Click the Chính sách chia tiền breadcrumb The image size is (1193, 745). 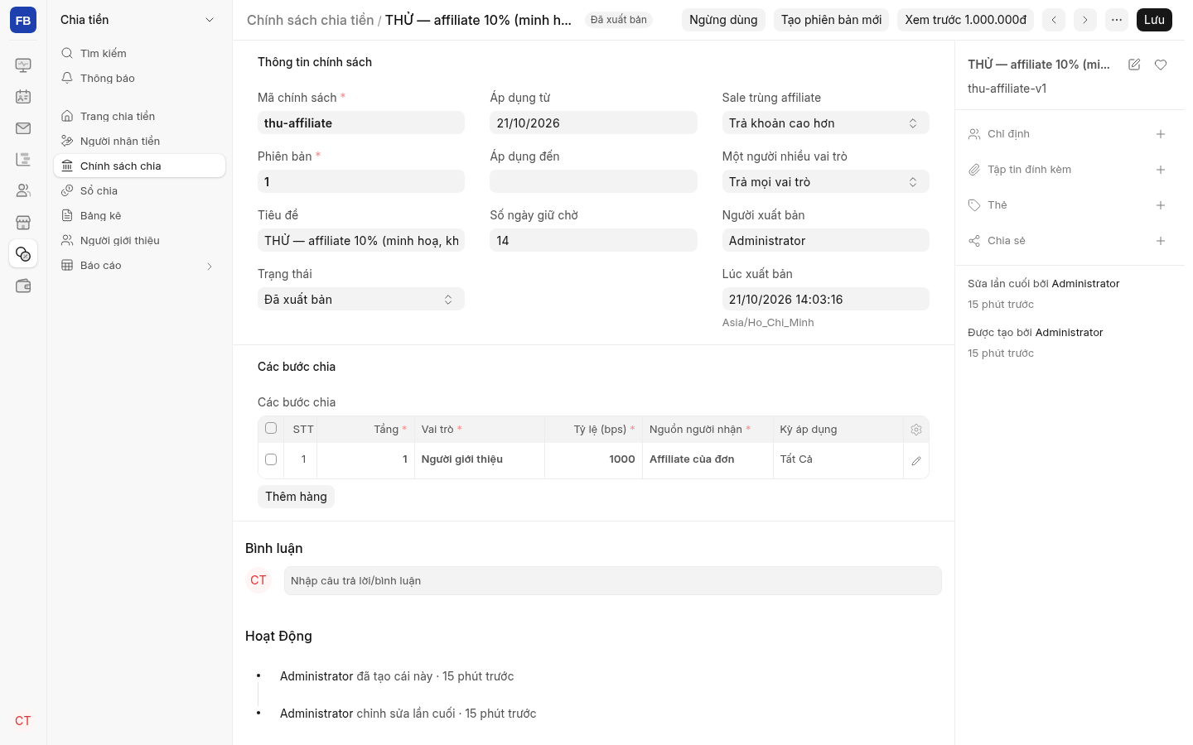coord(310,20)
